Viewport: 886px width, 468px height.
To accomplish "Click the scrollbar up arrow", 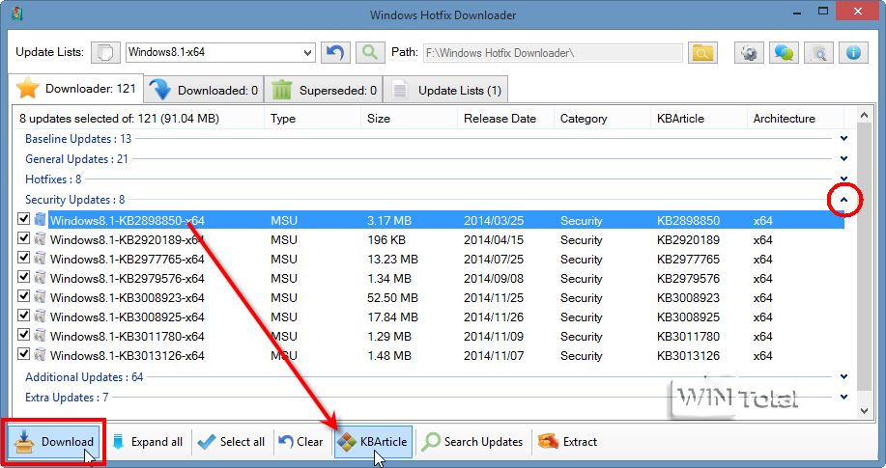I will pyautogui.click(x=864, y=115).
